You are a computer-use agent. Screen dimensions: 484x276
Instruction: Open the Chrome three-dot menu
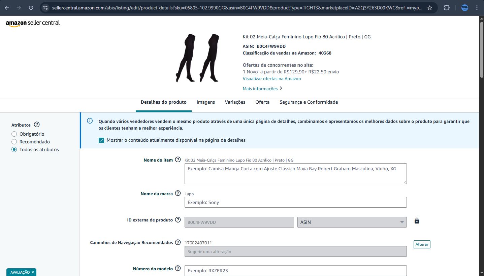(477, 8)
